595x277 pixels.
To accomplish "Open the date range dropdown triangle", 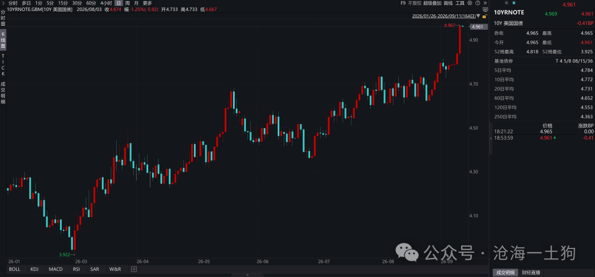I will pyautogui.click(x=479, y=16).
